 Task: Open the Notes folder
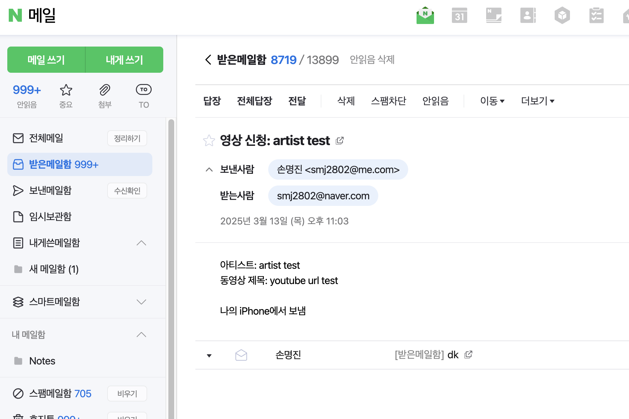[42, 361]
